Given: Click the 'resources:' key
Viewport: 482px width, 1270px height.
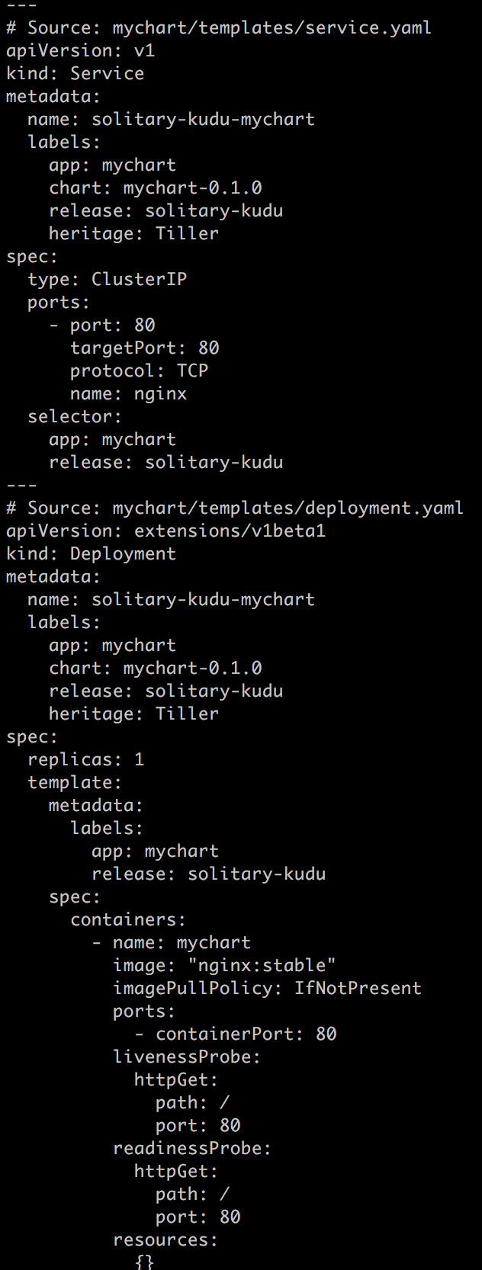Looking at the screenshot, I should [165, 1240].
